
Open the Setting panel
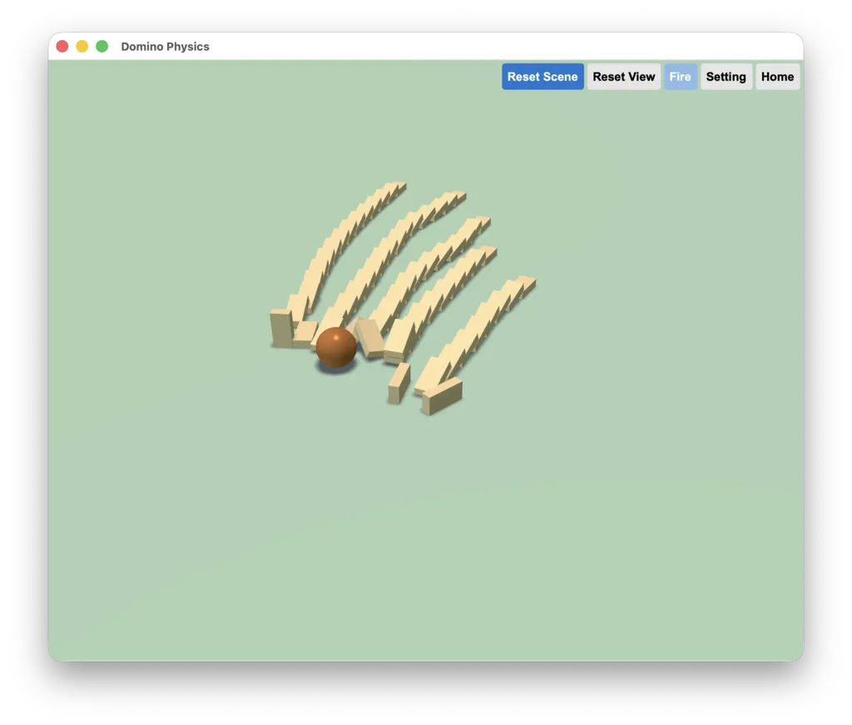tap(726, 77)
